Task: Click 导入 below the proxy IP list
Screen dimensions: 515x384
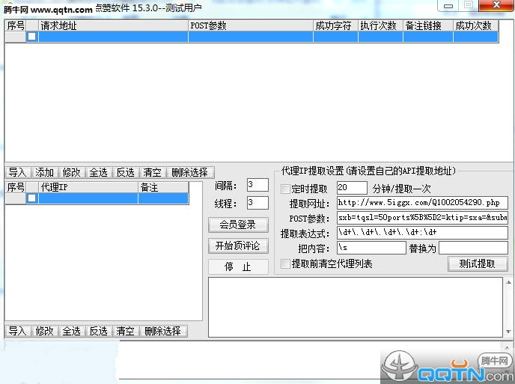Action: [x=18, y=331]
